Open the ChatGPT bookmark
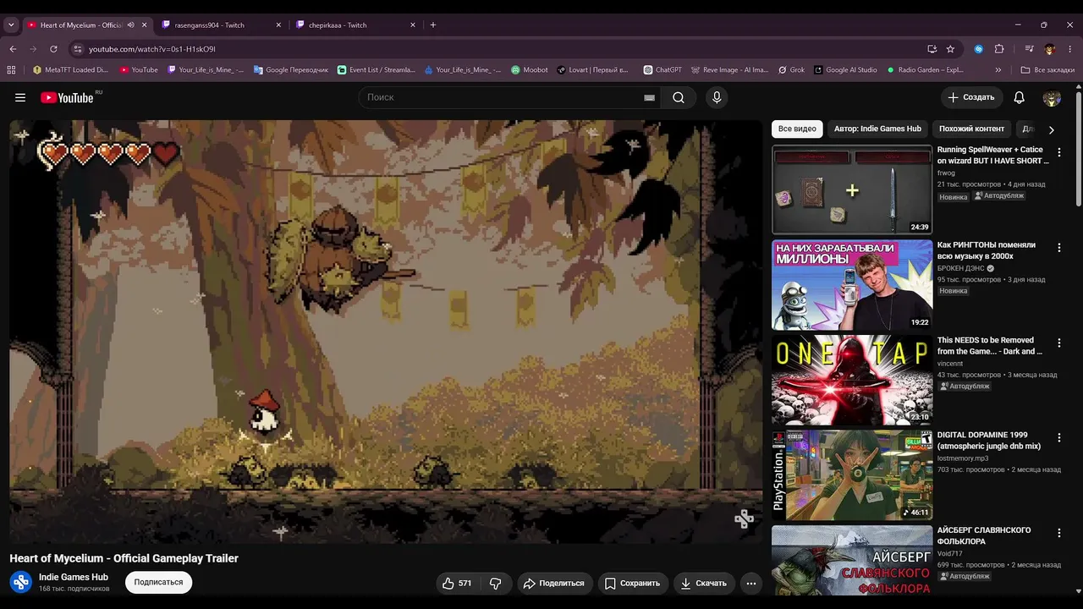The width and height of the screenshot is (1083, 609). click(662, 70)
